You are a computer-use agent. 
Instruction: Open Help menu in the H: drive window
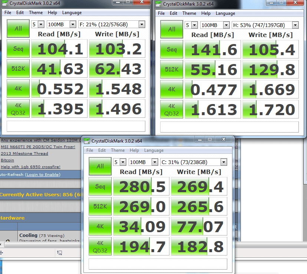(206, 13)
